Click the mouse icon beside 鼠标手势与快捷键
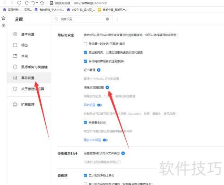 15,67
